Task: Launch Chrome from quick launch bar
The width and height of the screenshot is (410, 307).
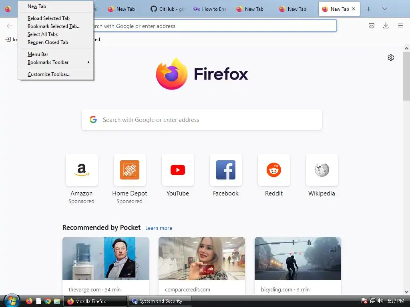Action: (48, 301)
